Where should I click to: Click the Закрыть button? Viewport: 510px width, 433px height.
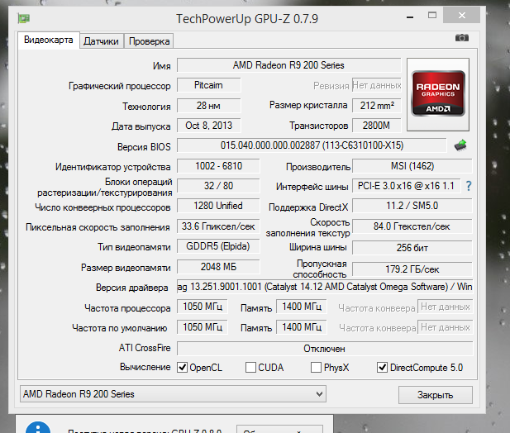[435, 395]
